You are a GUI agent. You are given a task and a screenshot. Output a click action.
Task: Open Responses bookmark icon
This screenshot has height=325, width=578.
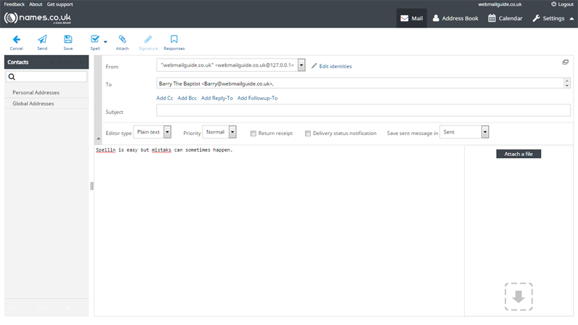click(174, 43)
